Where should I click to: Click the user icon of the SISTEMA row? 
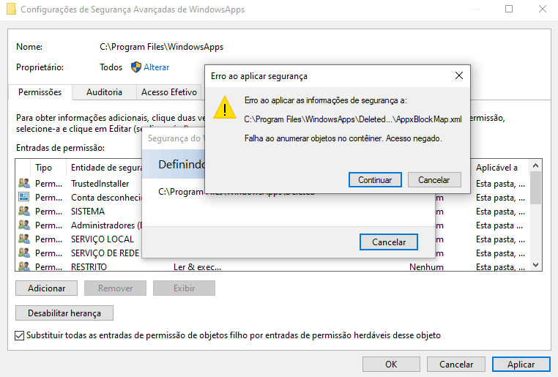pos(24,211)
